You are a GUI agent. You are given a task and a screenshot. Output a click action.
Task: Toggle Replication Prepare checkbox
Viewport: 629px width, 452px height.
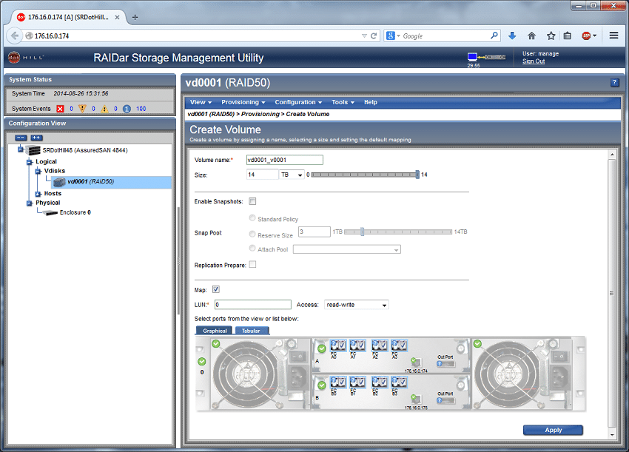252,264
